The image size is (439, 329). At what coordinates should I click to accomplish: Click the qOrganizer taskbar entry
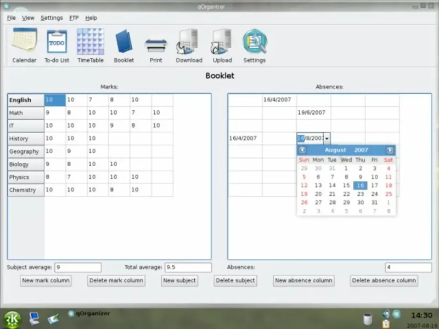tap(89, 314)
